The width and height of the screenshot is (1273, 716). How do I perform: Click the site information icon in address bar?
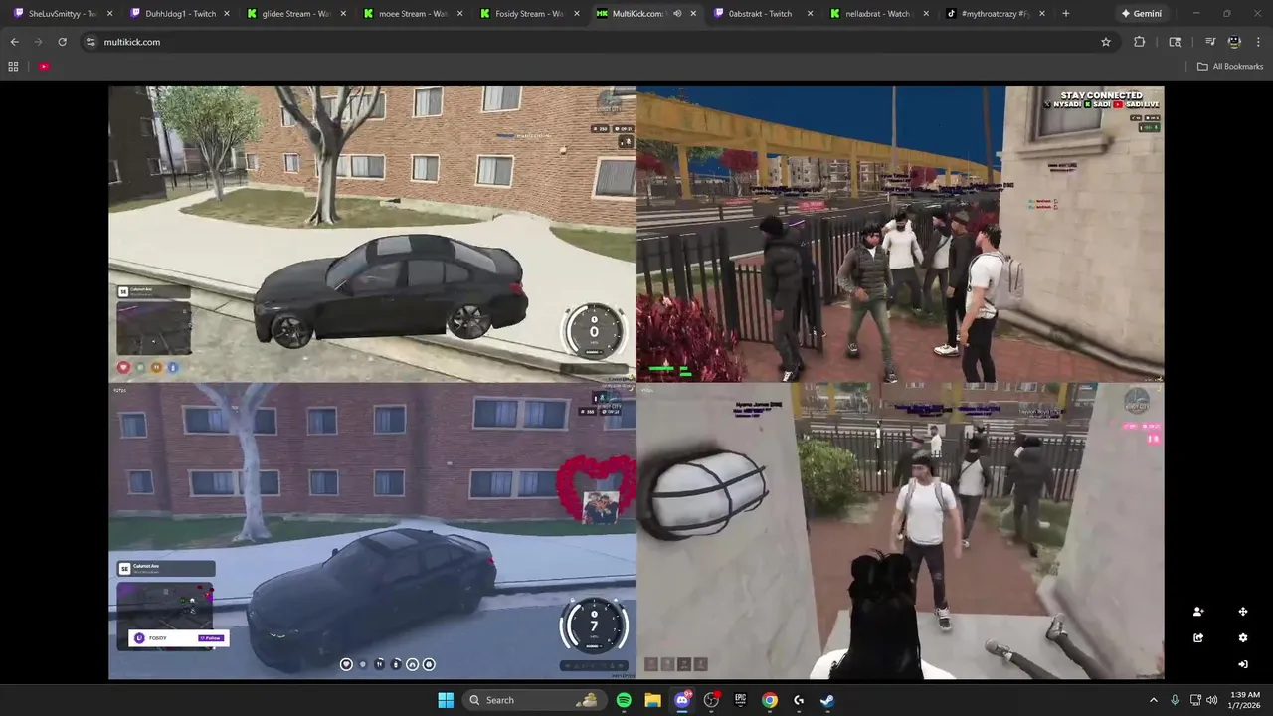point(91,42)
